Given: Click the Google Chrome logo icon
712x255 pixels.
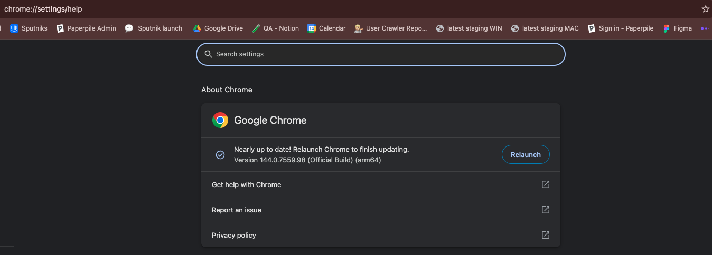Looking at the screenshot, I should pos(220,120).
